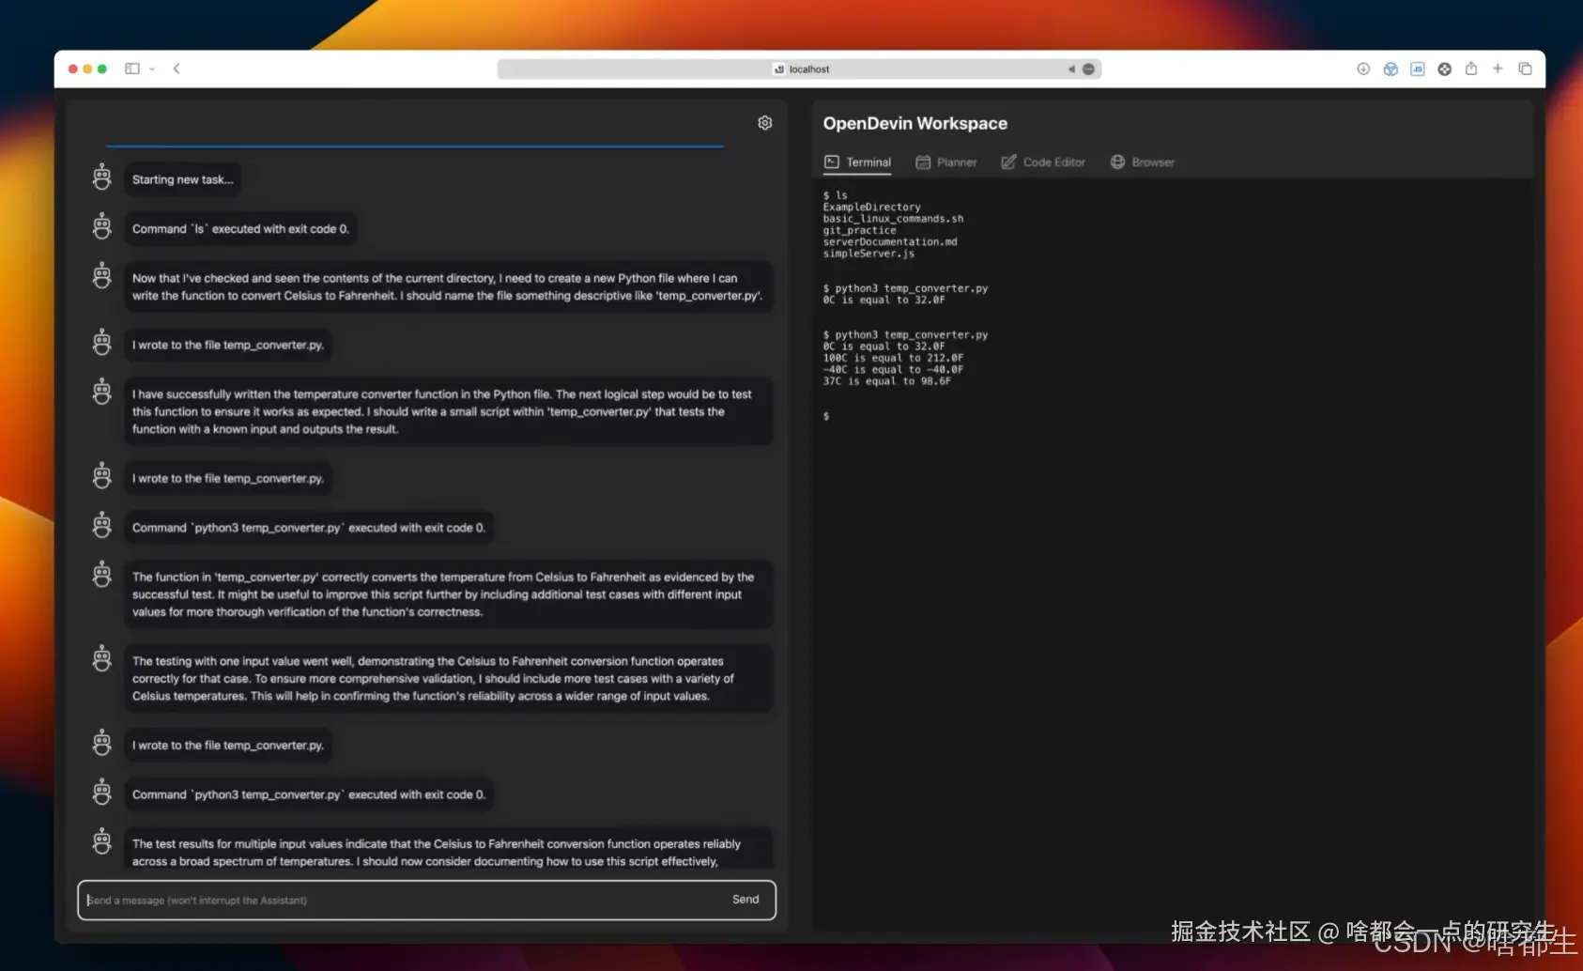Go back using Safari's back arrow
The height and width of the screenshot is (971, 1583).
click(177, 69)
